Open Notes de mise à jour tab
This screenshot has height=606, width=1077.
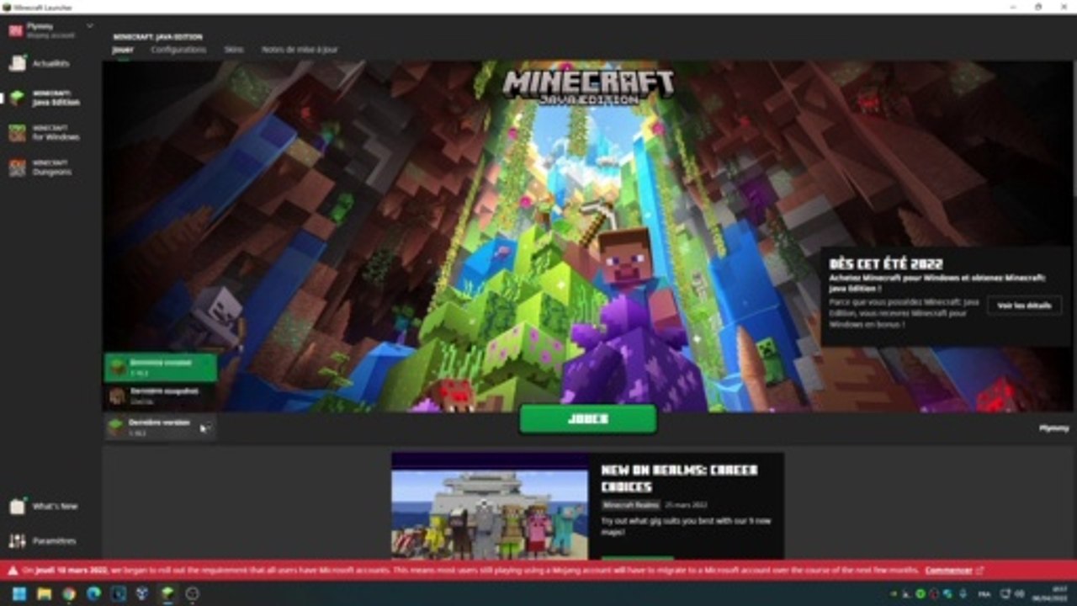[300, 50]
